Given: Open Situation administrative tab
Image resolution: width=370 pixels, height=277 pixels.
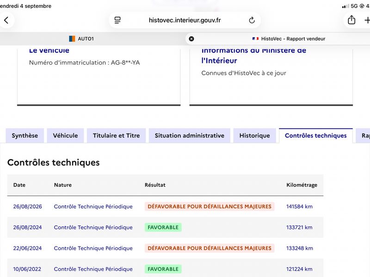Looking at the screenshot, I should point(190,136).
